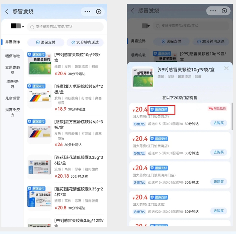Viewport: 236px width, 234px height.
Task: Toggle the 30分钟内送达 filter chip in left screen
Action: pyautogui.click(x=85, y=42)
